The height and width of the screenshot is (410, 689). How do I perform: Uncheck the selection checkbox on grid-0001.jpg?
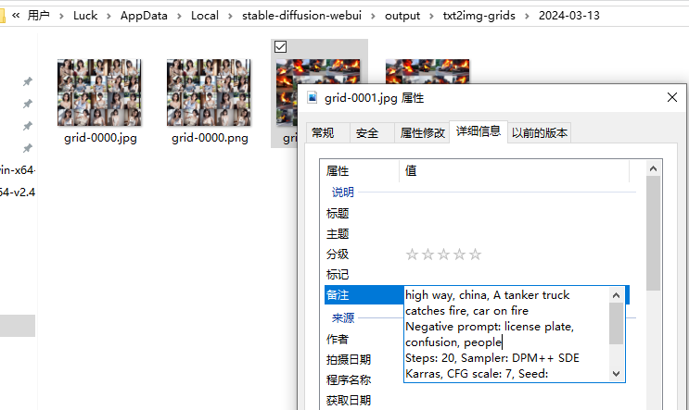tap(281, 46)
